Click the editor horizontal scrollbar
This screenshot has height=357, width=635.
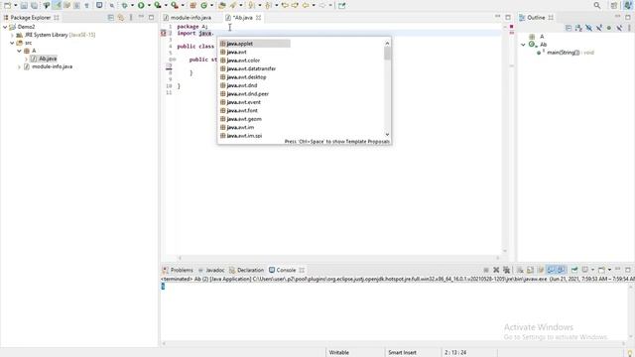(338, 258)
